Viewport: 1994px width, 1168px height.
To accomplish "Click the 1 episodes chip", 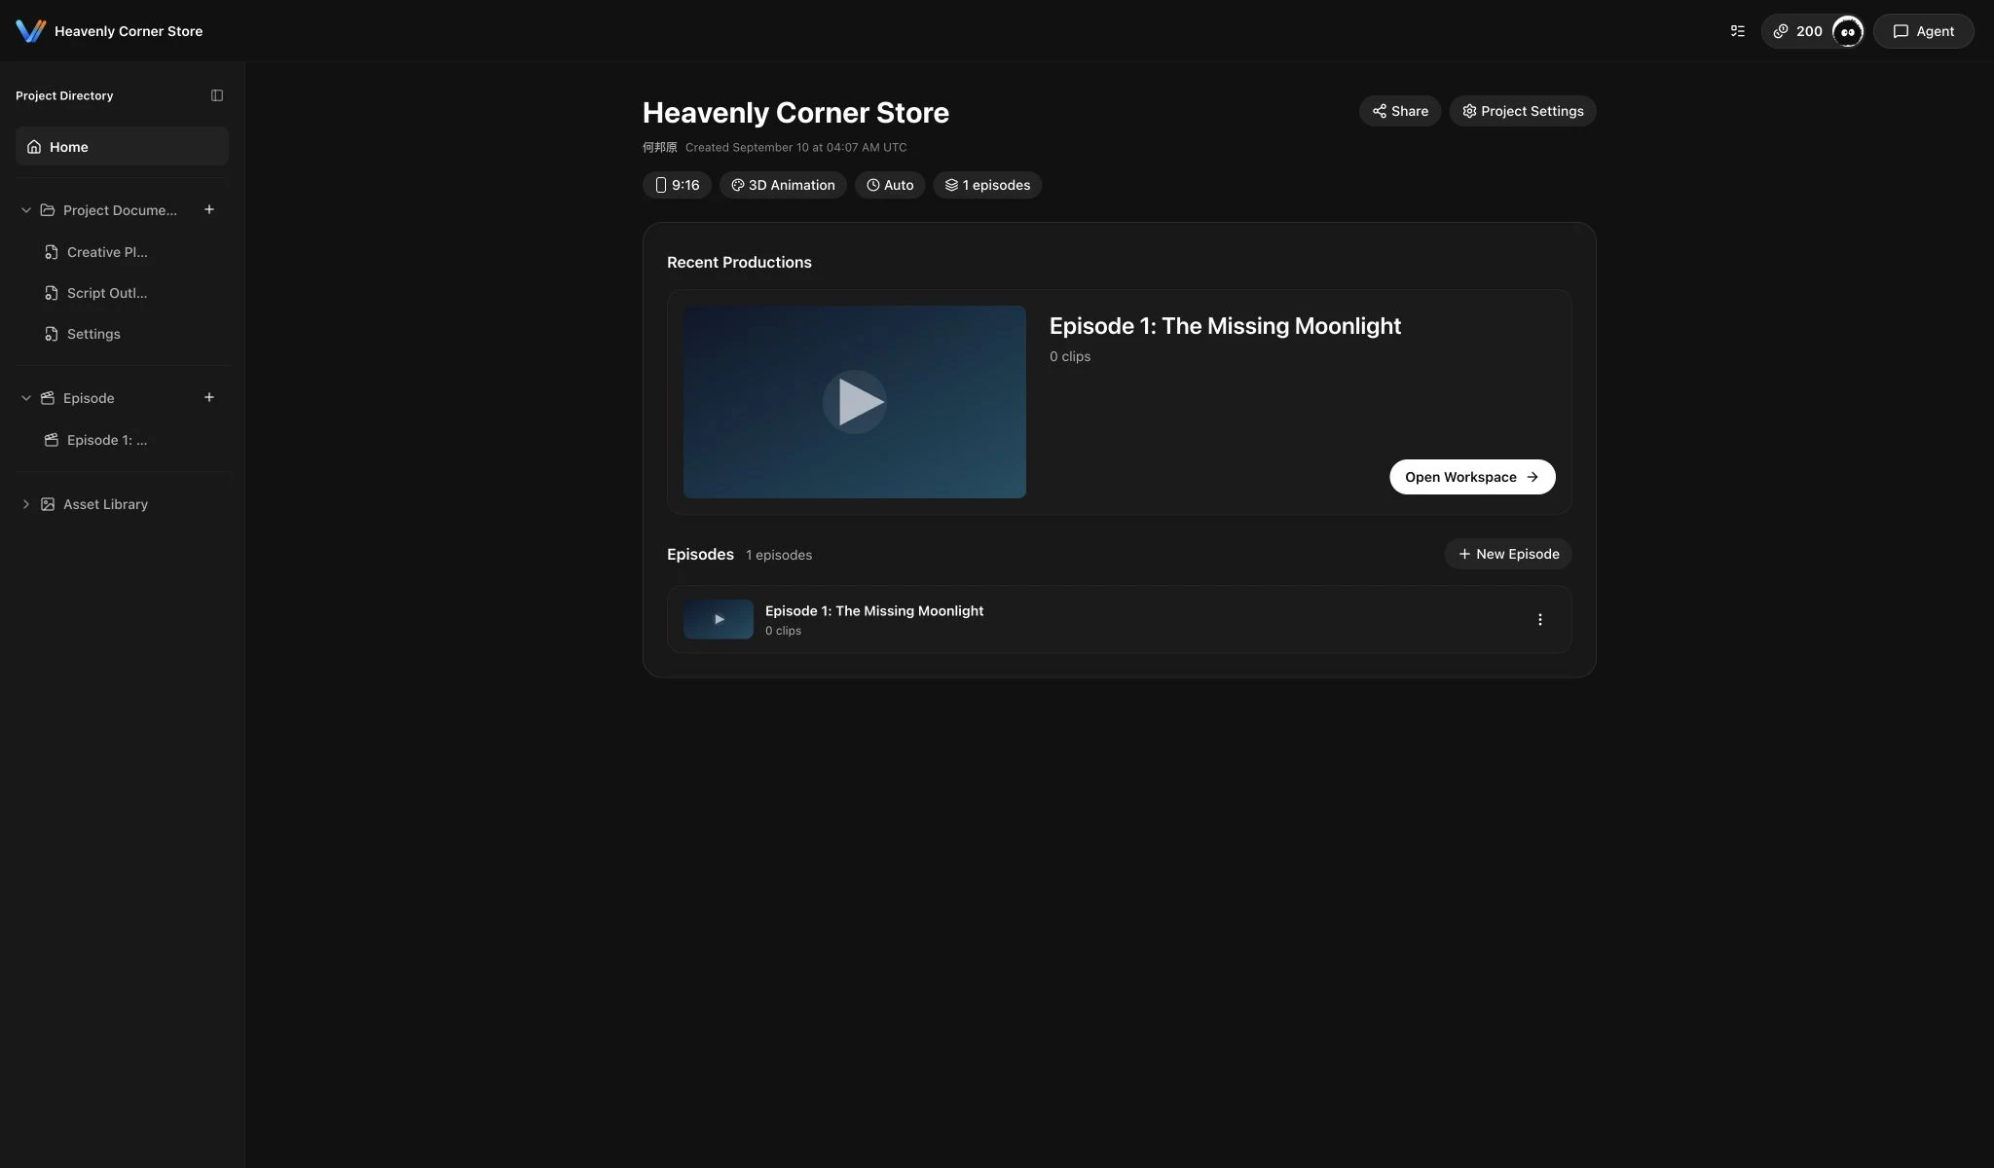I will point(987,185).
